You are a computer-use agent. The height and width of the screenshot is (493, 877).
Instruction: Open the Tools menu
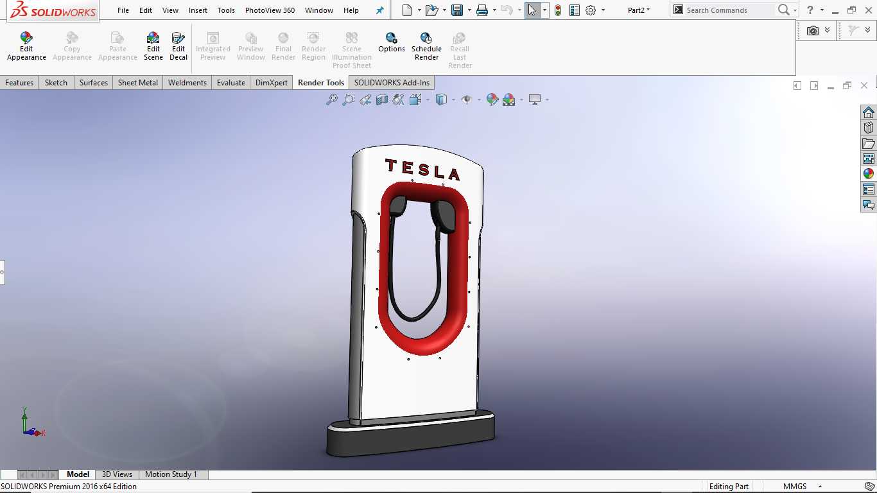click(x=226, y=10)
